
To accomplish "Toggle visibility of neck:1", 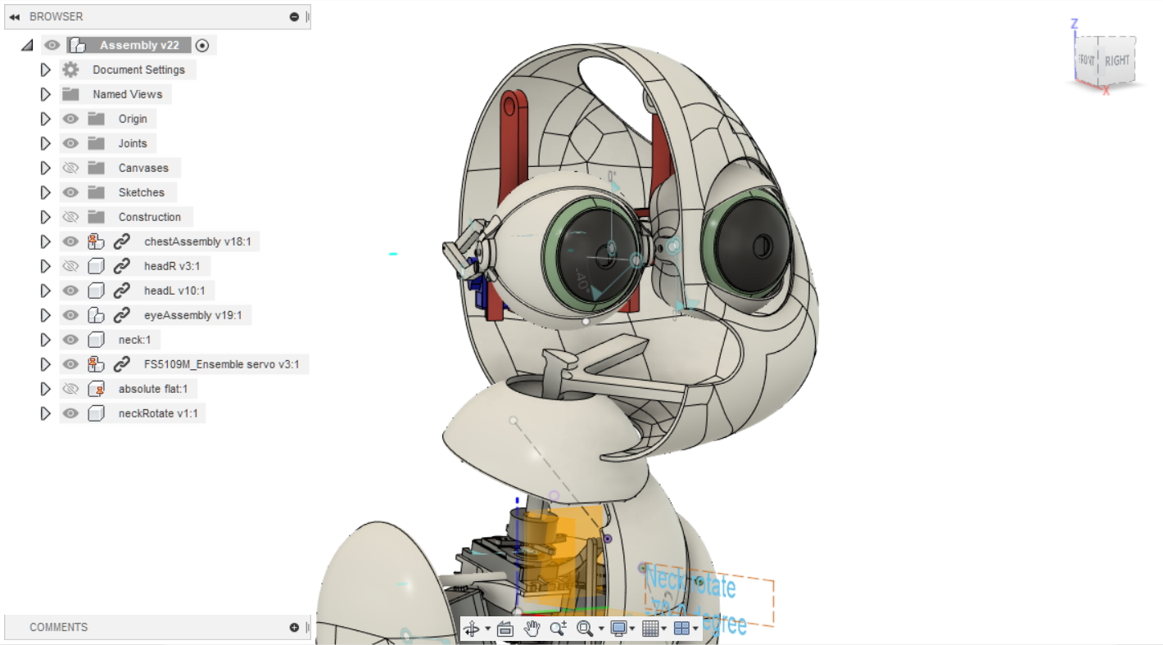I will tap(70, 340).
